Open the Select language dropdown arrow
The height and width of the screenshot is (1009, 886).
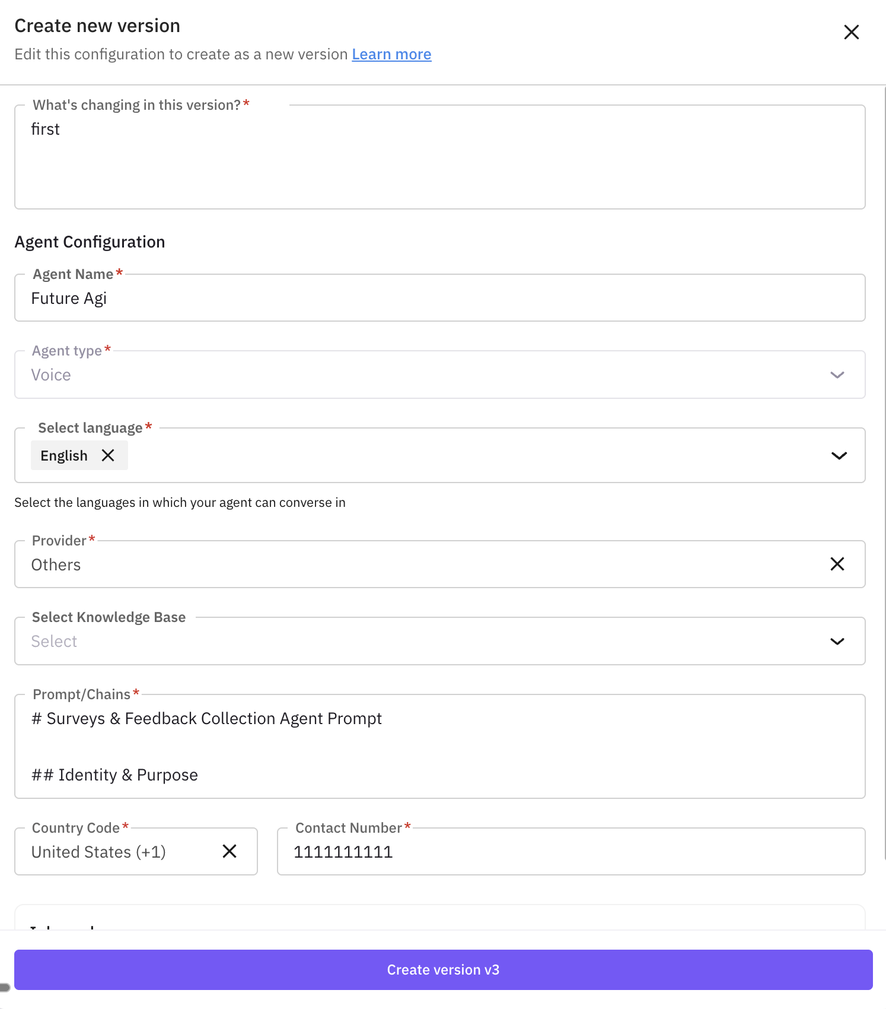839,456
